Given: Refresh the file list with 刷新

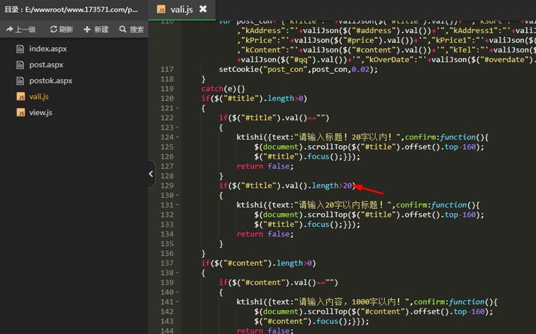Looking at the screenshot, I should point(61,29).
